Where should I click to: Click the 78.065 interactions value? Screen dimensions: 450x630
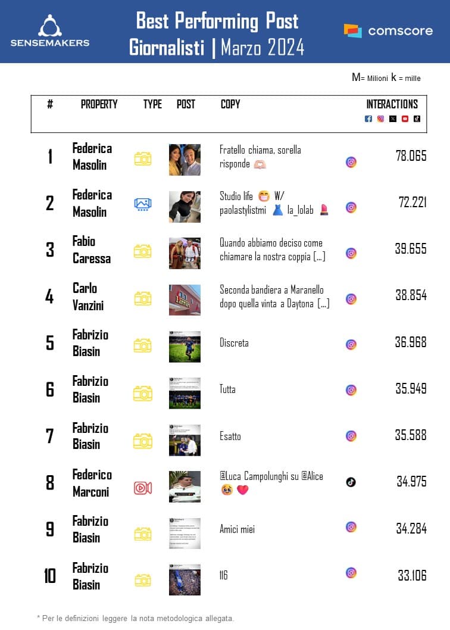point(411,156)
